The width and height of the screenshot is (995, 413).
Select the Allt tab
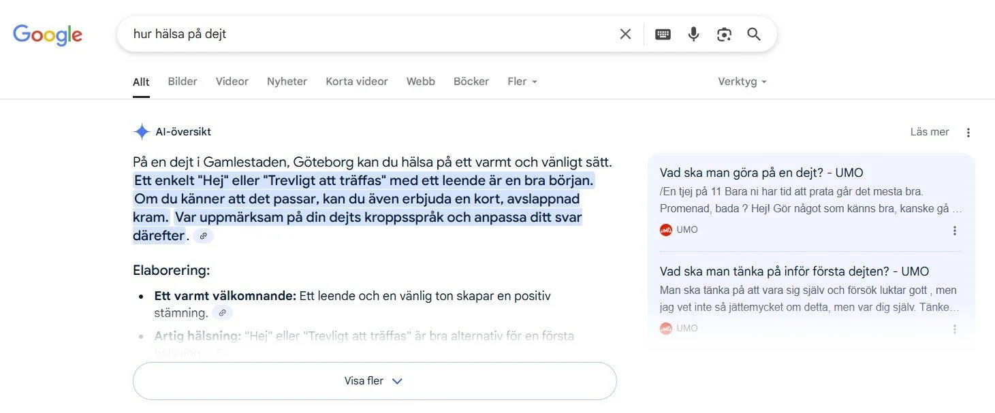coord(141,82)
